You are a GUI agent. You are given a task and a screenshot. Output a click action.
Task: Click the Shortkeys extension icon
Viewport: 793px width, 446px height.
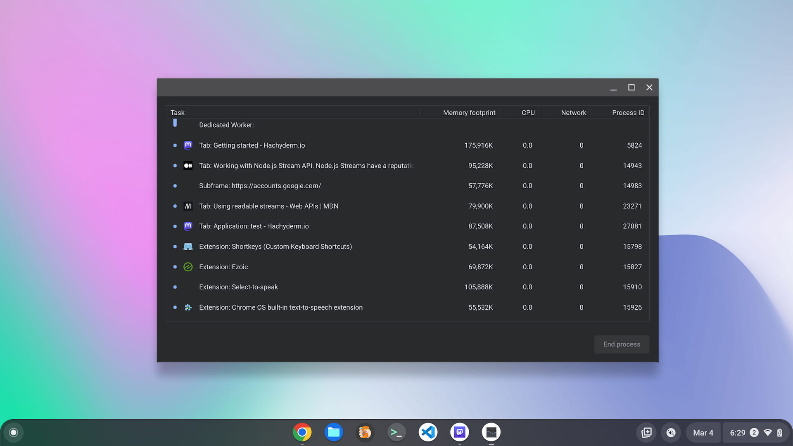(188, 247)
